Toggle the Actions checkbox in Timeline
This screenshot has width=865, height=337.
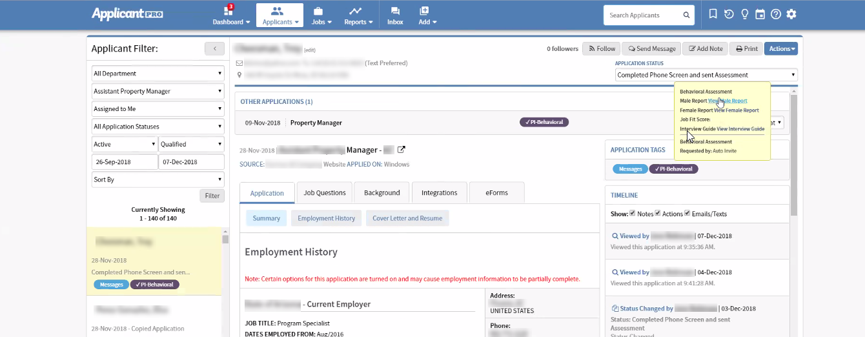tap(658, 213)
